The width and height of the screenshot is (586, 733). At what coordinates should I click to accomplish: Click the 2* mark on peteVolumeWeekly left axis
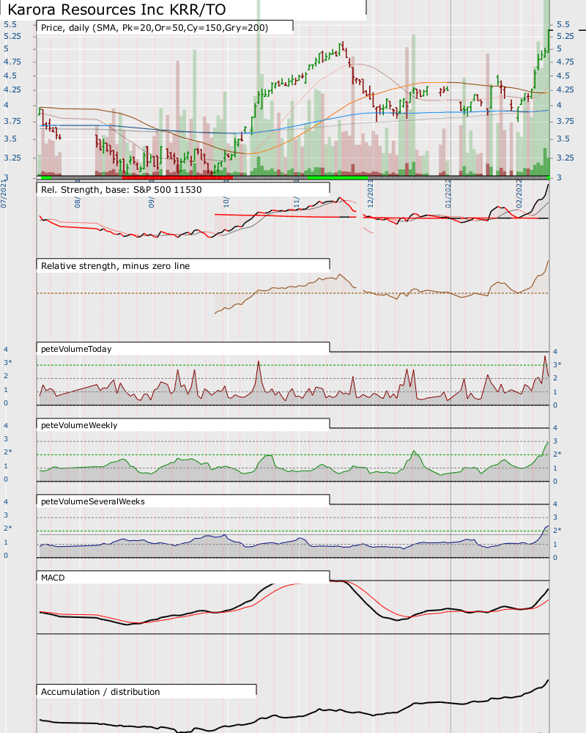pyautogui.click(x=8, y=452)
